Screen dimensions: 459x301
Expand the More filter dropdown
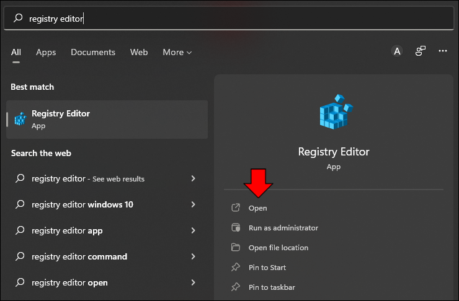177,53
